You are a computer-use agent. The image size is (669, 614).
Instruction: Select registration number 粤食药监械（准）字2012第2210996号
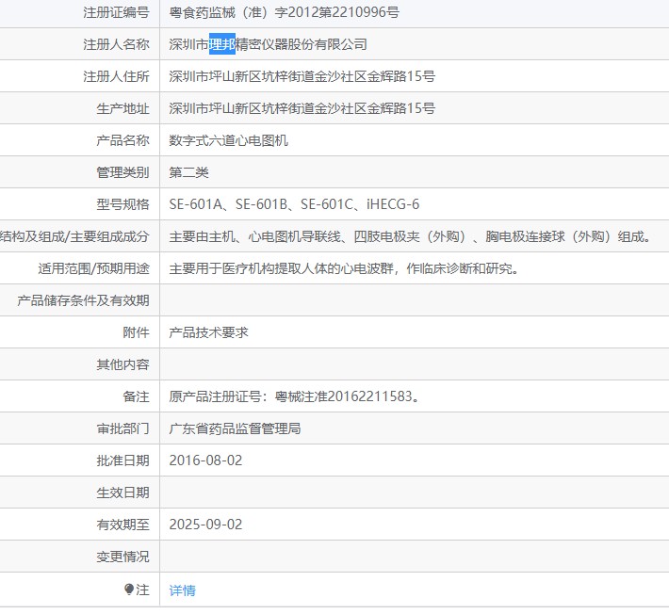coord(284,12)
